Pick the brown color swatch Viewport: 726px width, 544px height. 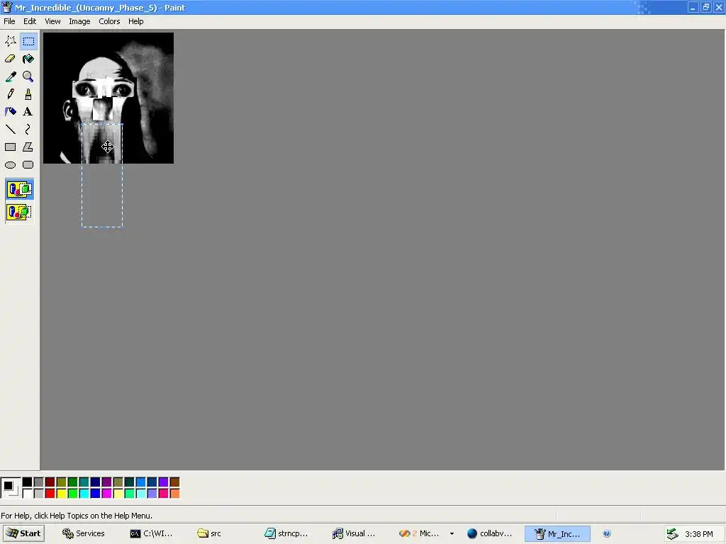pos(174,482)
